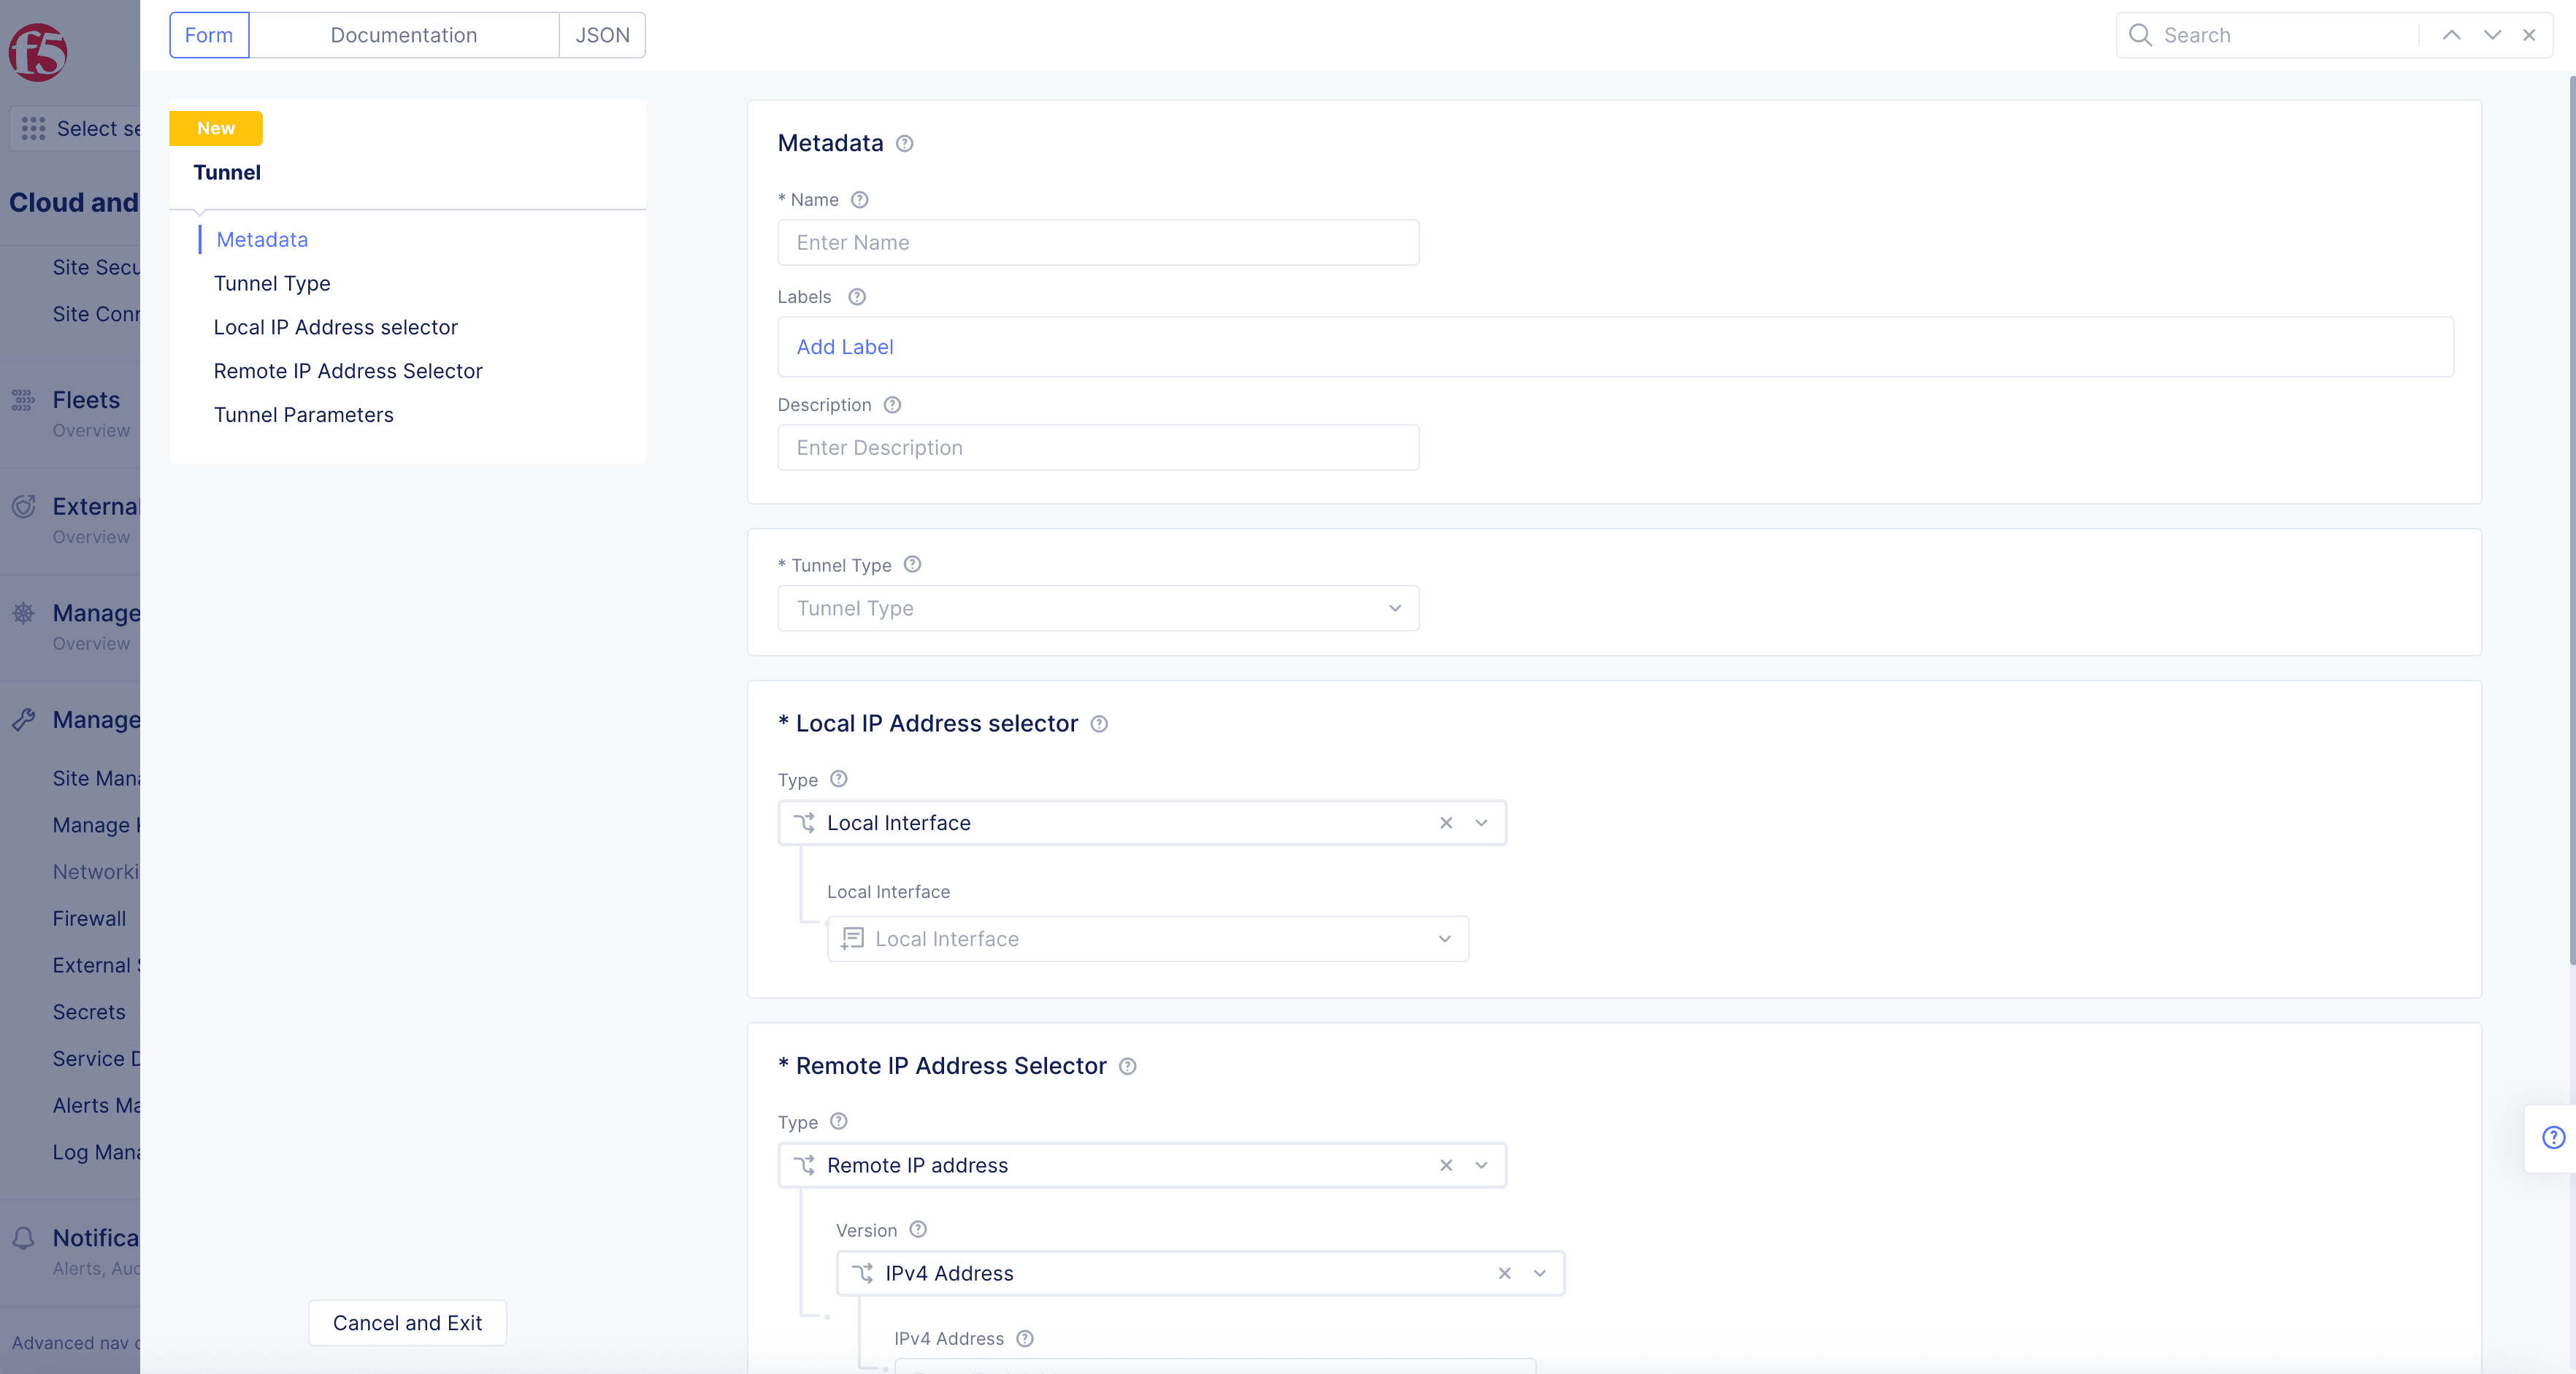The width and height of the screenshot is (2576, 1374).
Task: Open the Tunnel Type dropdown
Action: click(1097, 608)
